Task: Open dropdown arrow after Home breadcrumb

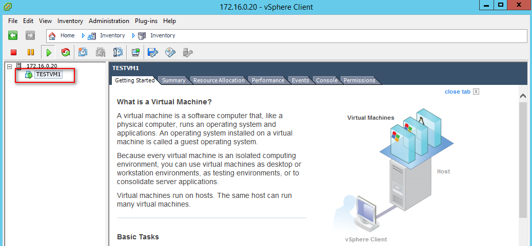Action: pos(83,35)
